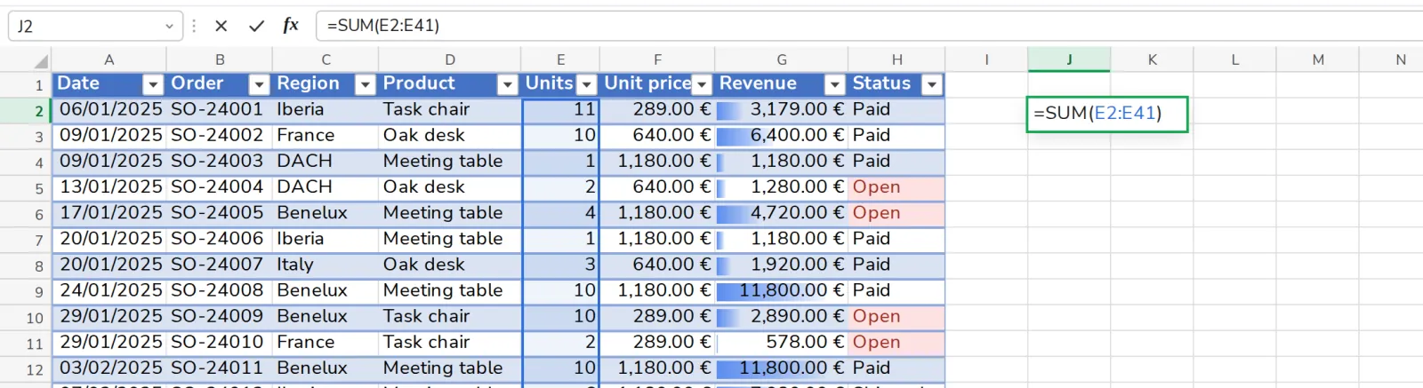
Task: Click the Oak desk cell in row 8
Action: pyautogui.click(x=450, y=265)
